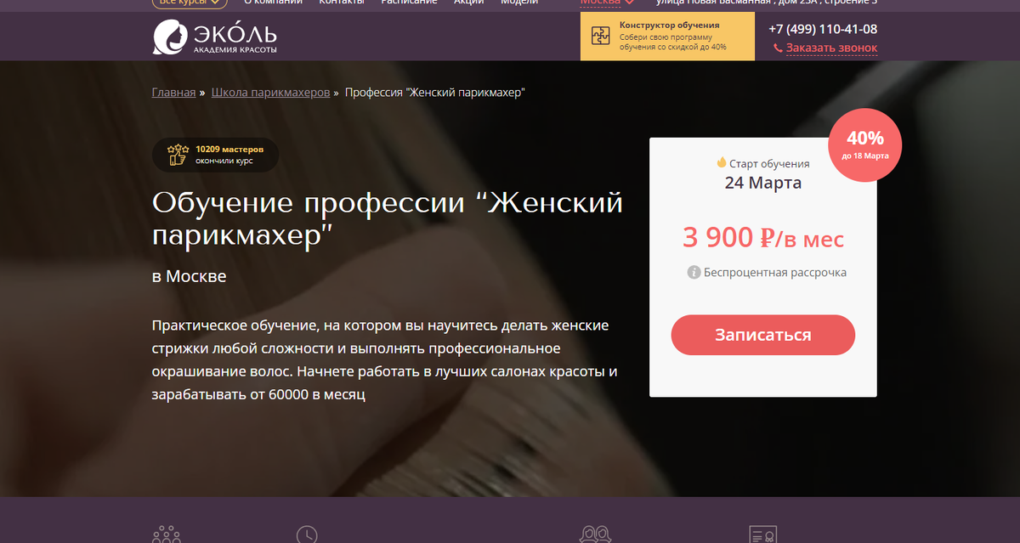Click the flame icon beside Старт обучения
Viewport: 1020px width, 543px height.
pyautogui.click(x=722, y=162)
